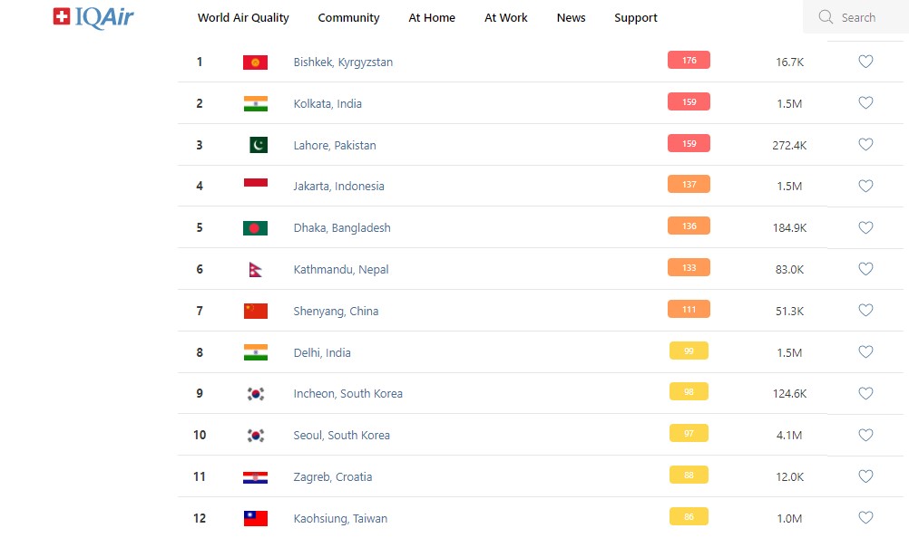The height and width of the screenshot is (538, 909).
Task: Click the Taiwan flag icon
Action: 255,519
